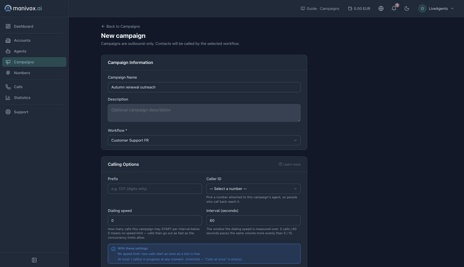This screenshot has height=267, width=464.
Task: Click the Campaigns megaphone icon
Action: click(x=8, y=62)
